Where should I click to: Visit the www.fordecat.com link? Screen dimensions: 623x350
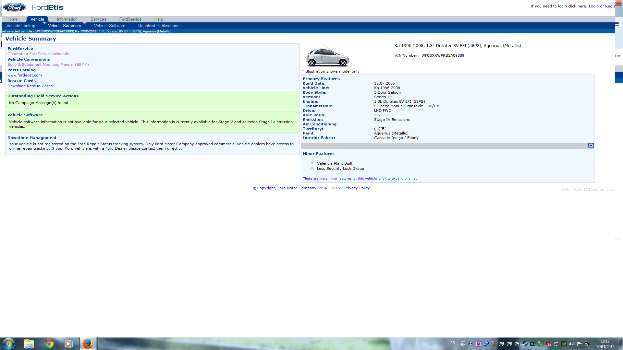[25, 75]
